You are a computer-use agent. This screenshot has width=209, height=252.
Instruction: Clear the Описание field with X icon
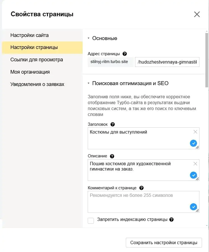coord(195,164)
